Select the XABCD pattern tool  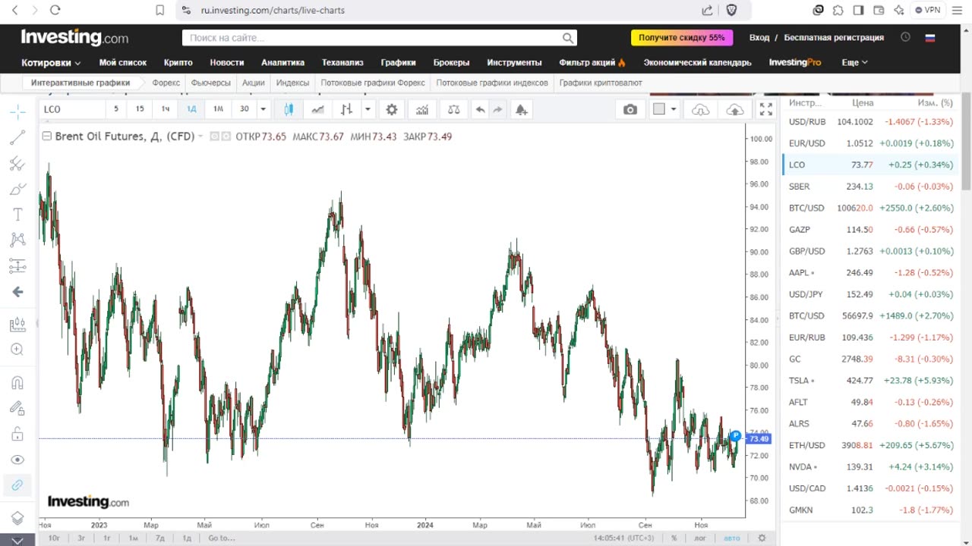(17, 240)
